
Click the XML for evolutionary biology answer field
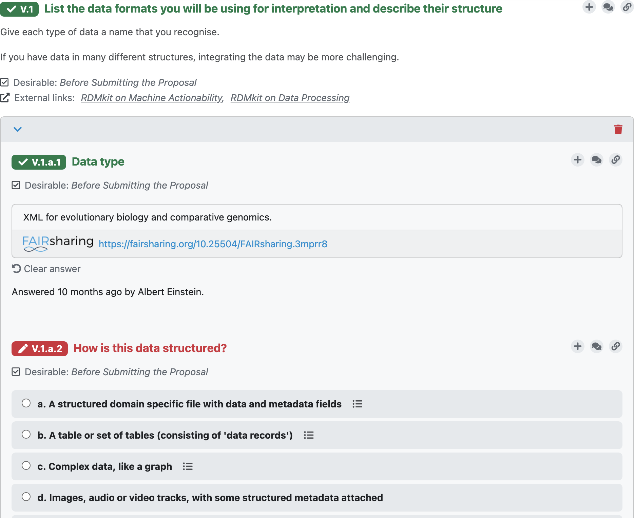pos(317,217)
